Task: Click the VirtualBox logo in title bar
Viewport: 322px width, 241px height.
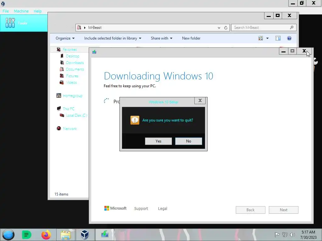Action: point(3,3)
